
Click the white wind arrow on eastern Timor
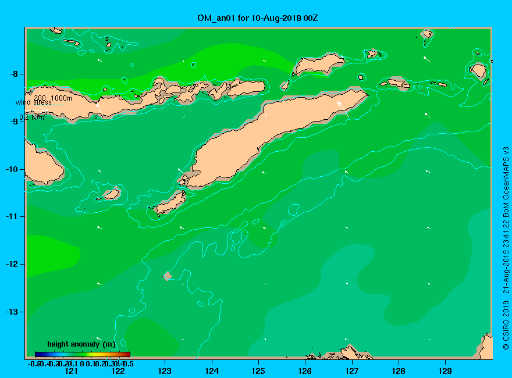[343, 109]
